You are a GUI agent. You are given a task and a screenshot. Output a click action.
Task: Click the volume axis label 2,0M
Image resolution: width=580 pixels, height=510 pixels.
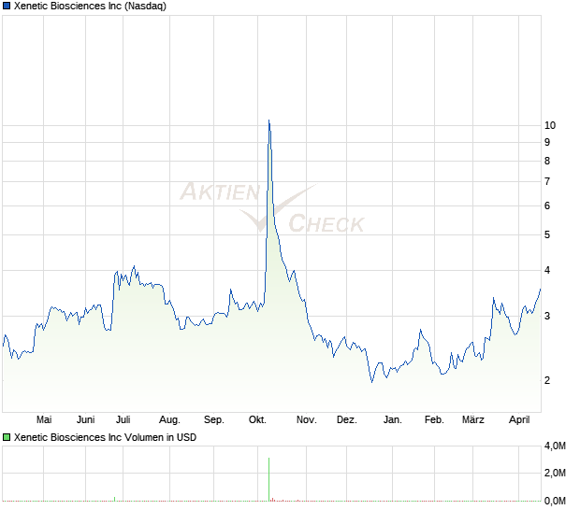click(555, 473)
